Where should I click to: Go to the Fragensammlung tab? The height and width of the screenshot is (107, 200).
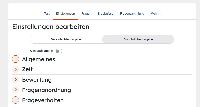132,14
